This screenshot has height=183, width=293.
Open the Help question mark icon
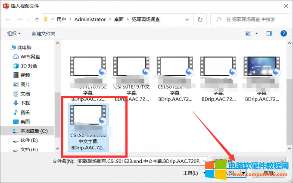284,33
